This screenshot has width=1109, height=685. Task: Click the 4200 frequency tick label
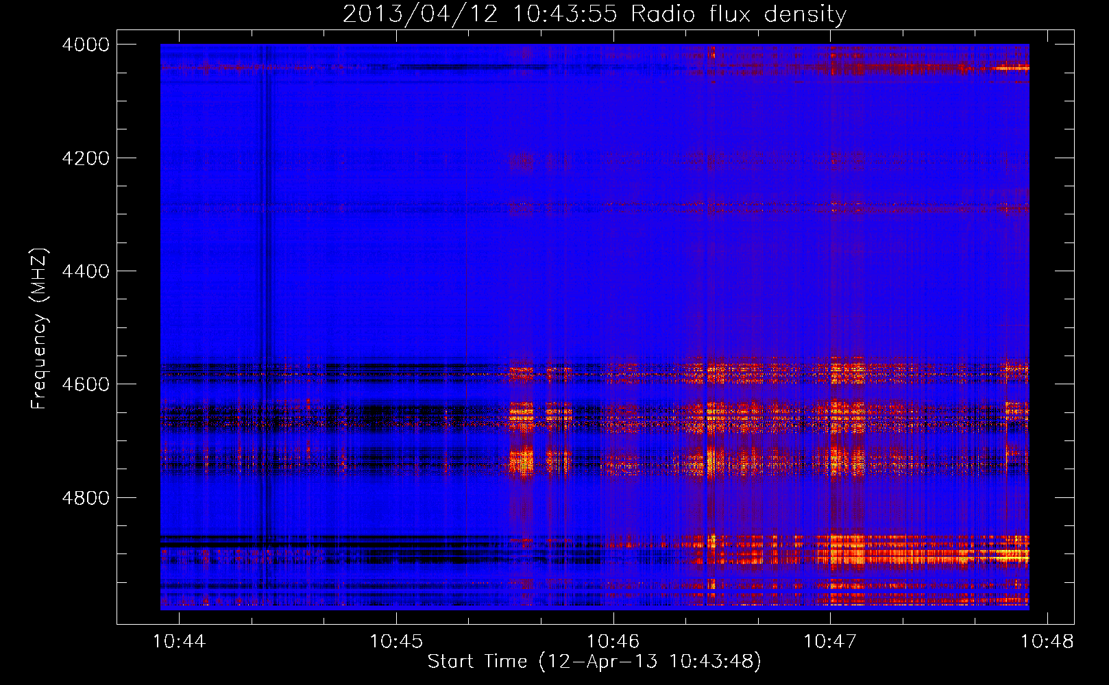pos(86,158)
